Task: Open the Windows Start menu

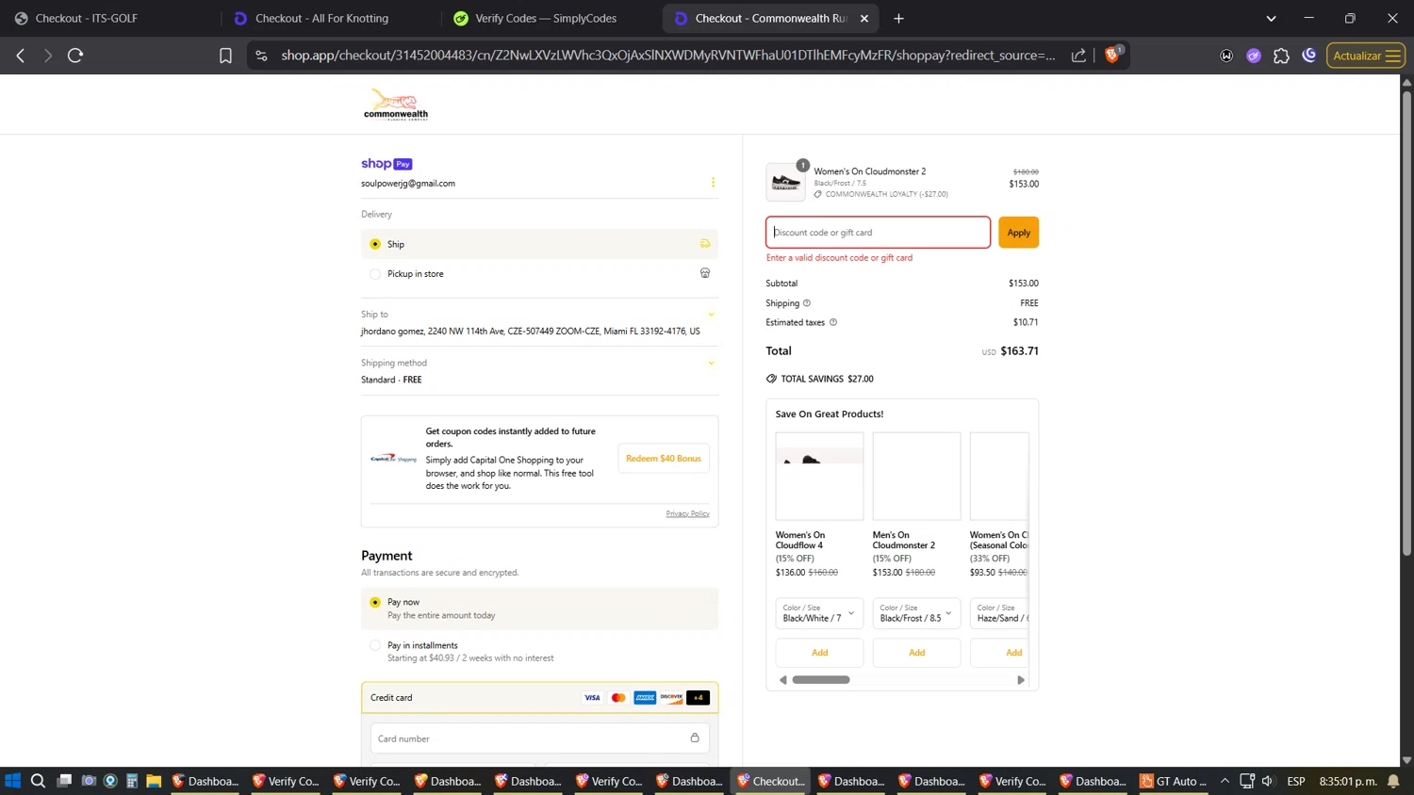Action: coord(13,781)
